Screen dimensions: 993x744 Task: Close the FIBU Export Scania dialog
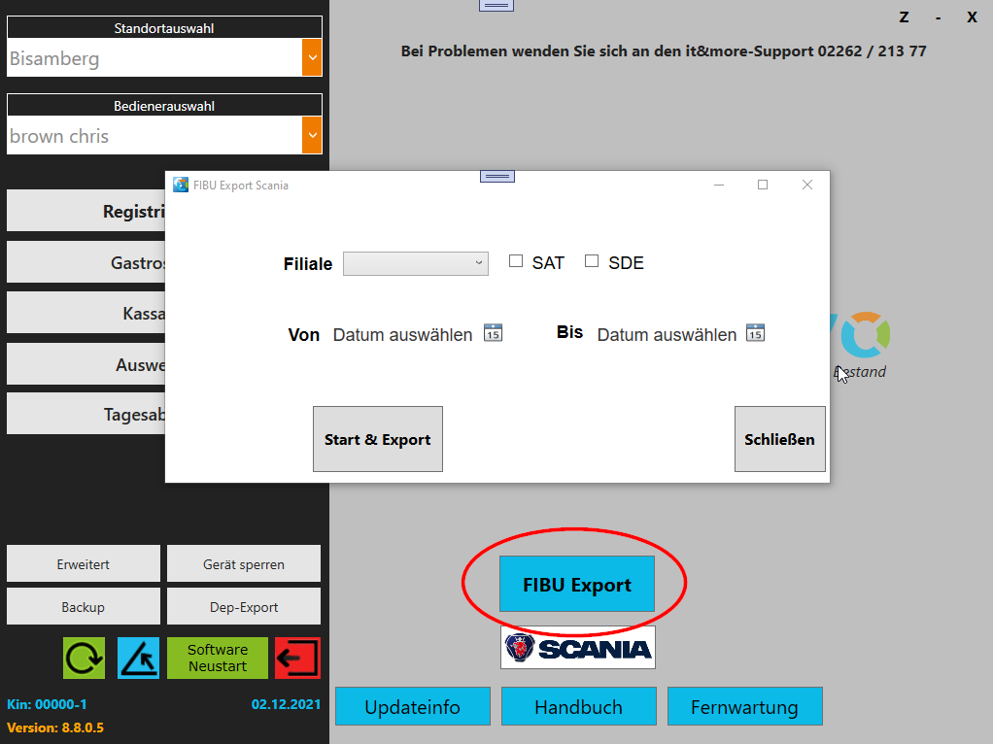point(806,185)
